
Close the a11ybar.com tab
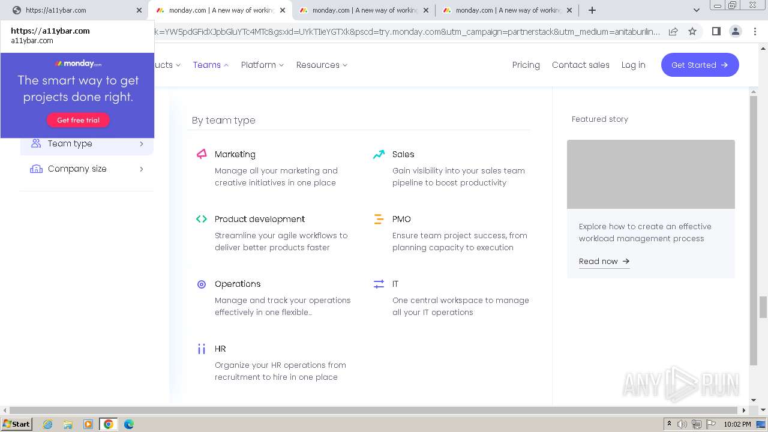139,10
